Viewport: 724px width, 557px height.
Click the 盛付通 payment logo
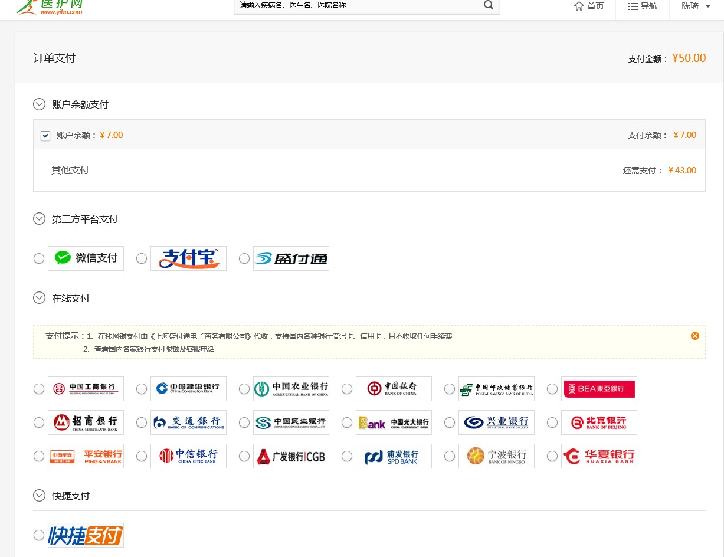click(x=291, y=258)
